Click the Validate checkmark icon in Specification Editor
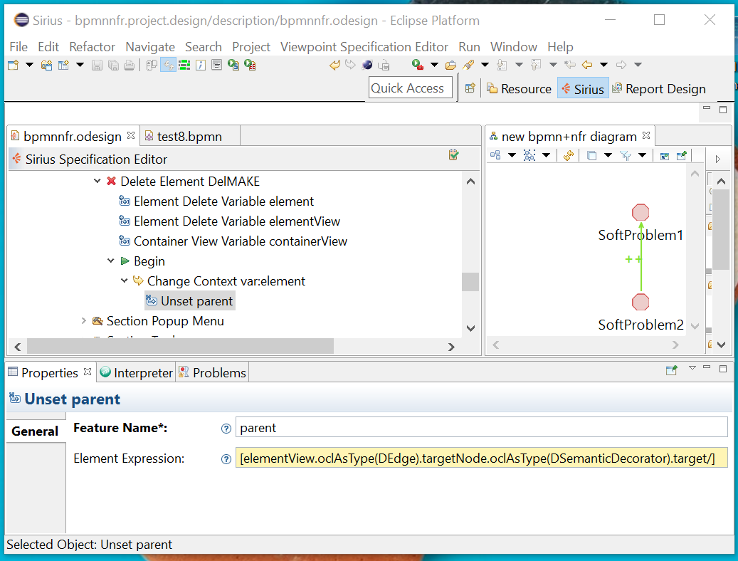Image resolution: width=738 pixels, height=561 pixels. tap(454, 155)
